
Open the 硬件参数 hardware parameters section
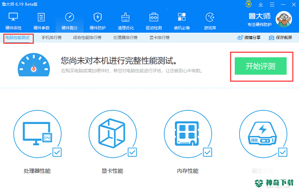(41, 21)
